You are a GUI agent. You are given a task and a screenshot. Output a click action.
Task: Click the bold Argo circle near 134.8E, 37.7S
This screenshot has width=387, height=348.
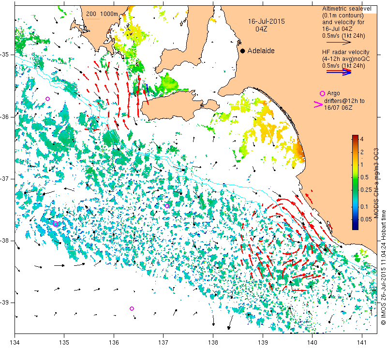pyautogui.click(x=55, y=224)
